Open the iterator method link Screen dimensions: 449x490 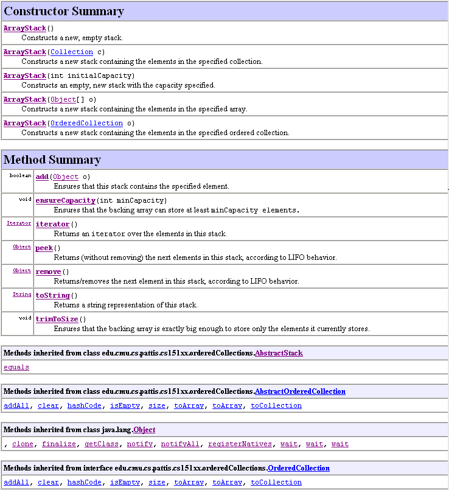tap(52, 224)
